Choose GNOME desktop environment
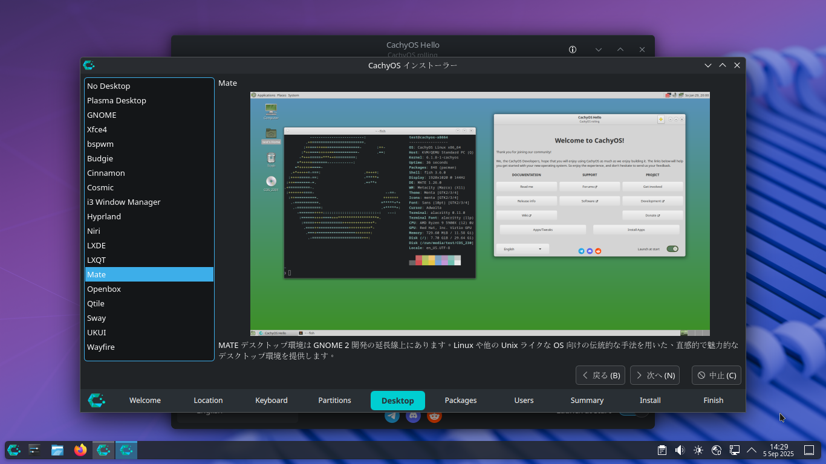 102,115
